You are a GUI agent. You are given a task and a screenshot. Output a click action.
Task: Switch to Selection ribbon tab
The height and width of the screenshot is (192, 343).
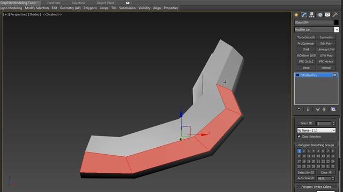tap(78, 3)
